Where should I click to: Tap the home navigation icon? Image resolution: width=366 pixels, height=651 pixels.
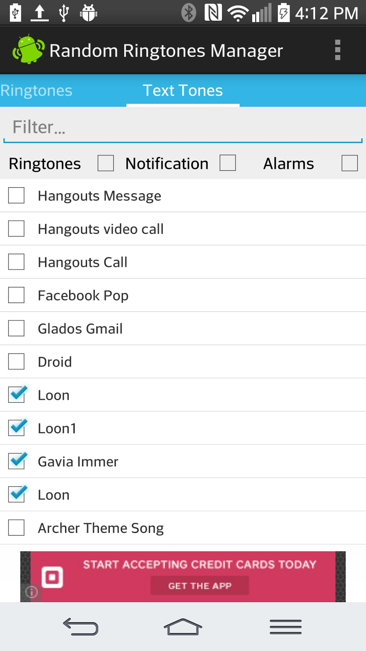(183, 627)
